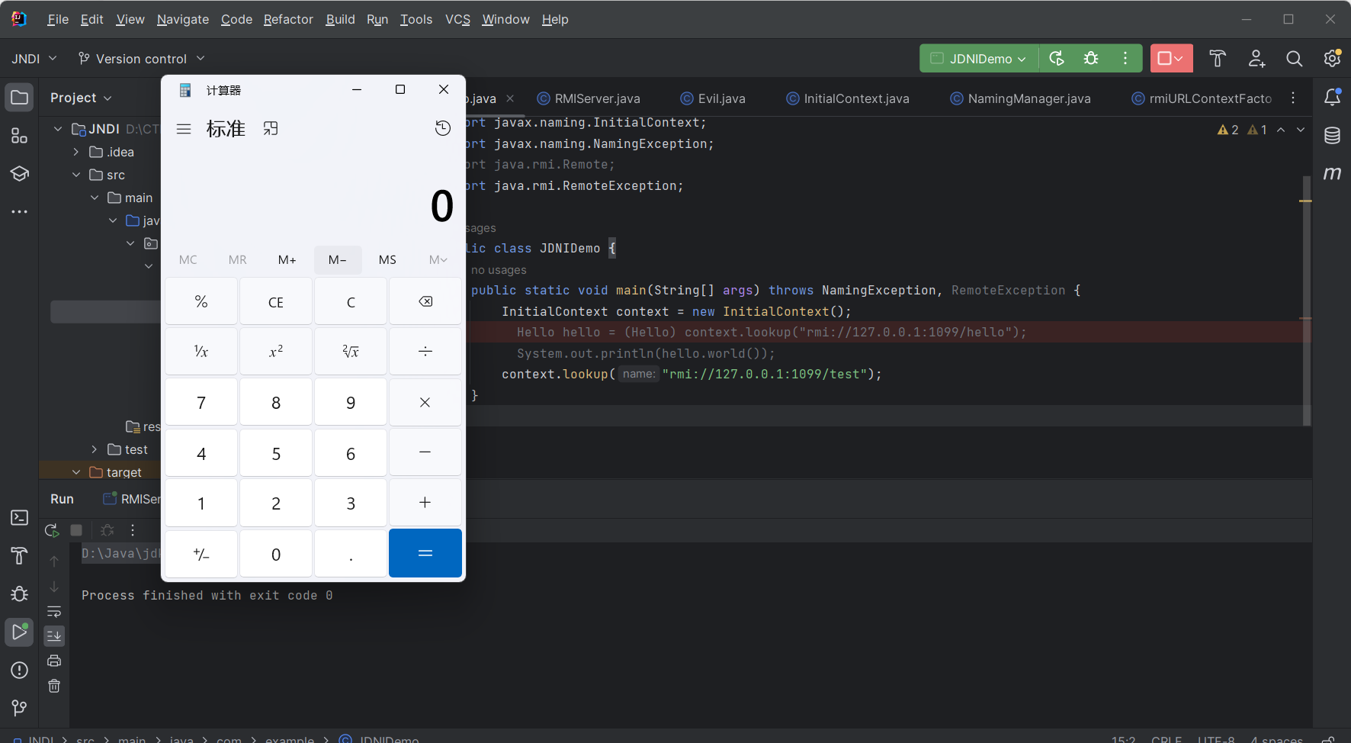Open IDE settings gear icon
Image resolution: width=1351 pixels, height=743 pixels.
pyautogui.click(x=1332, y=59)
